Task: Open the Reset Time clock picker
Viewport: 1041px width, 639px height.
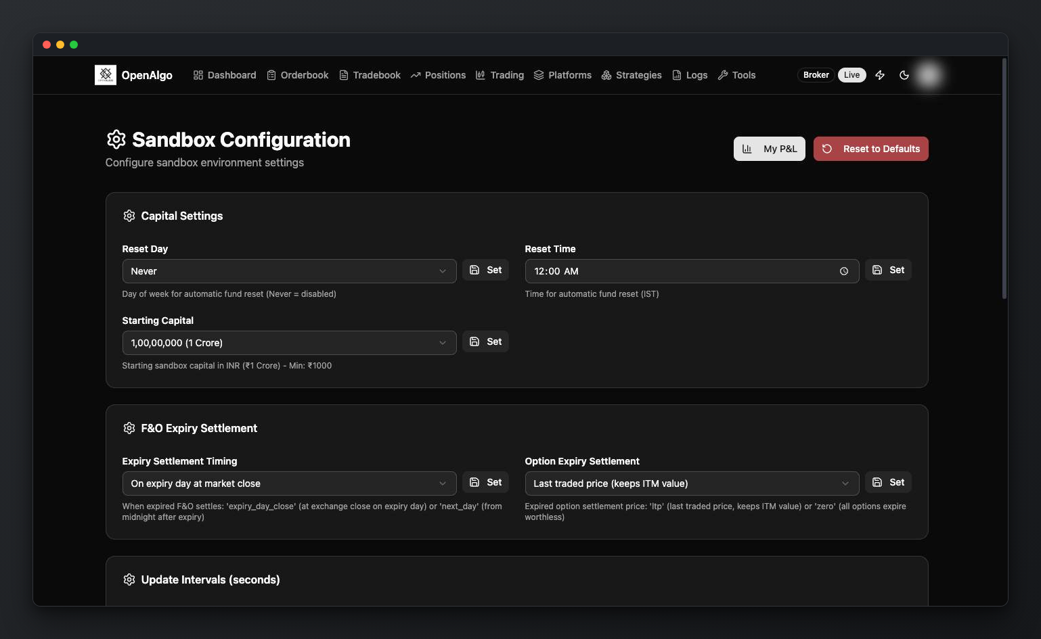Action: pos(844,271)
